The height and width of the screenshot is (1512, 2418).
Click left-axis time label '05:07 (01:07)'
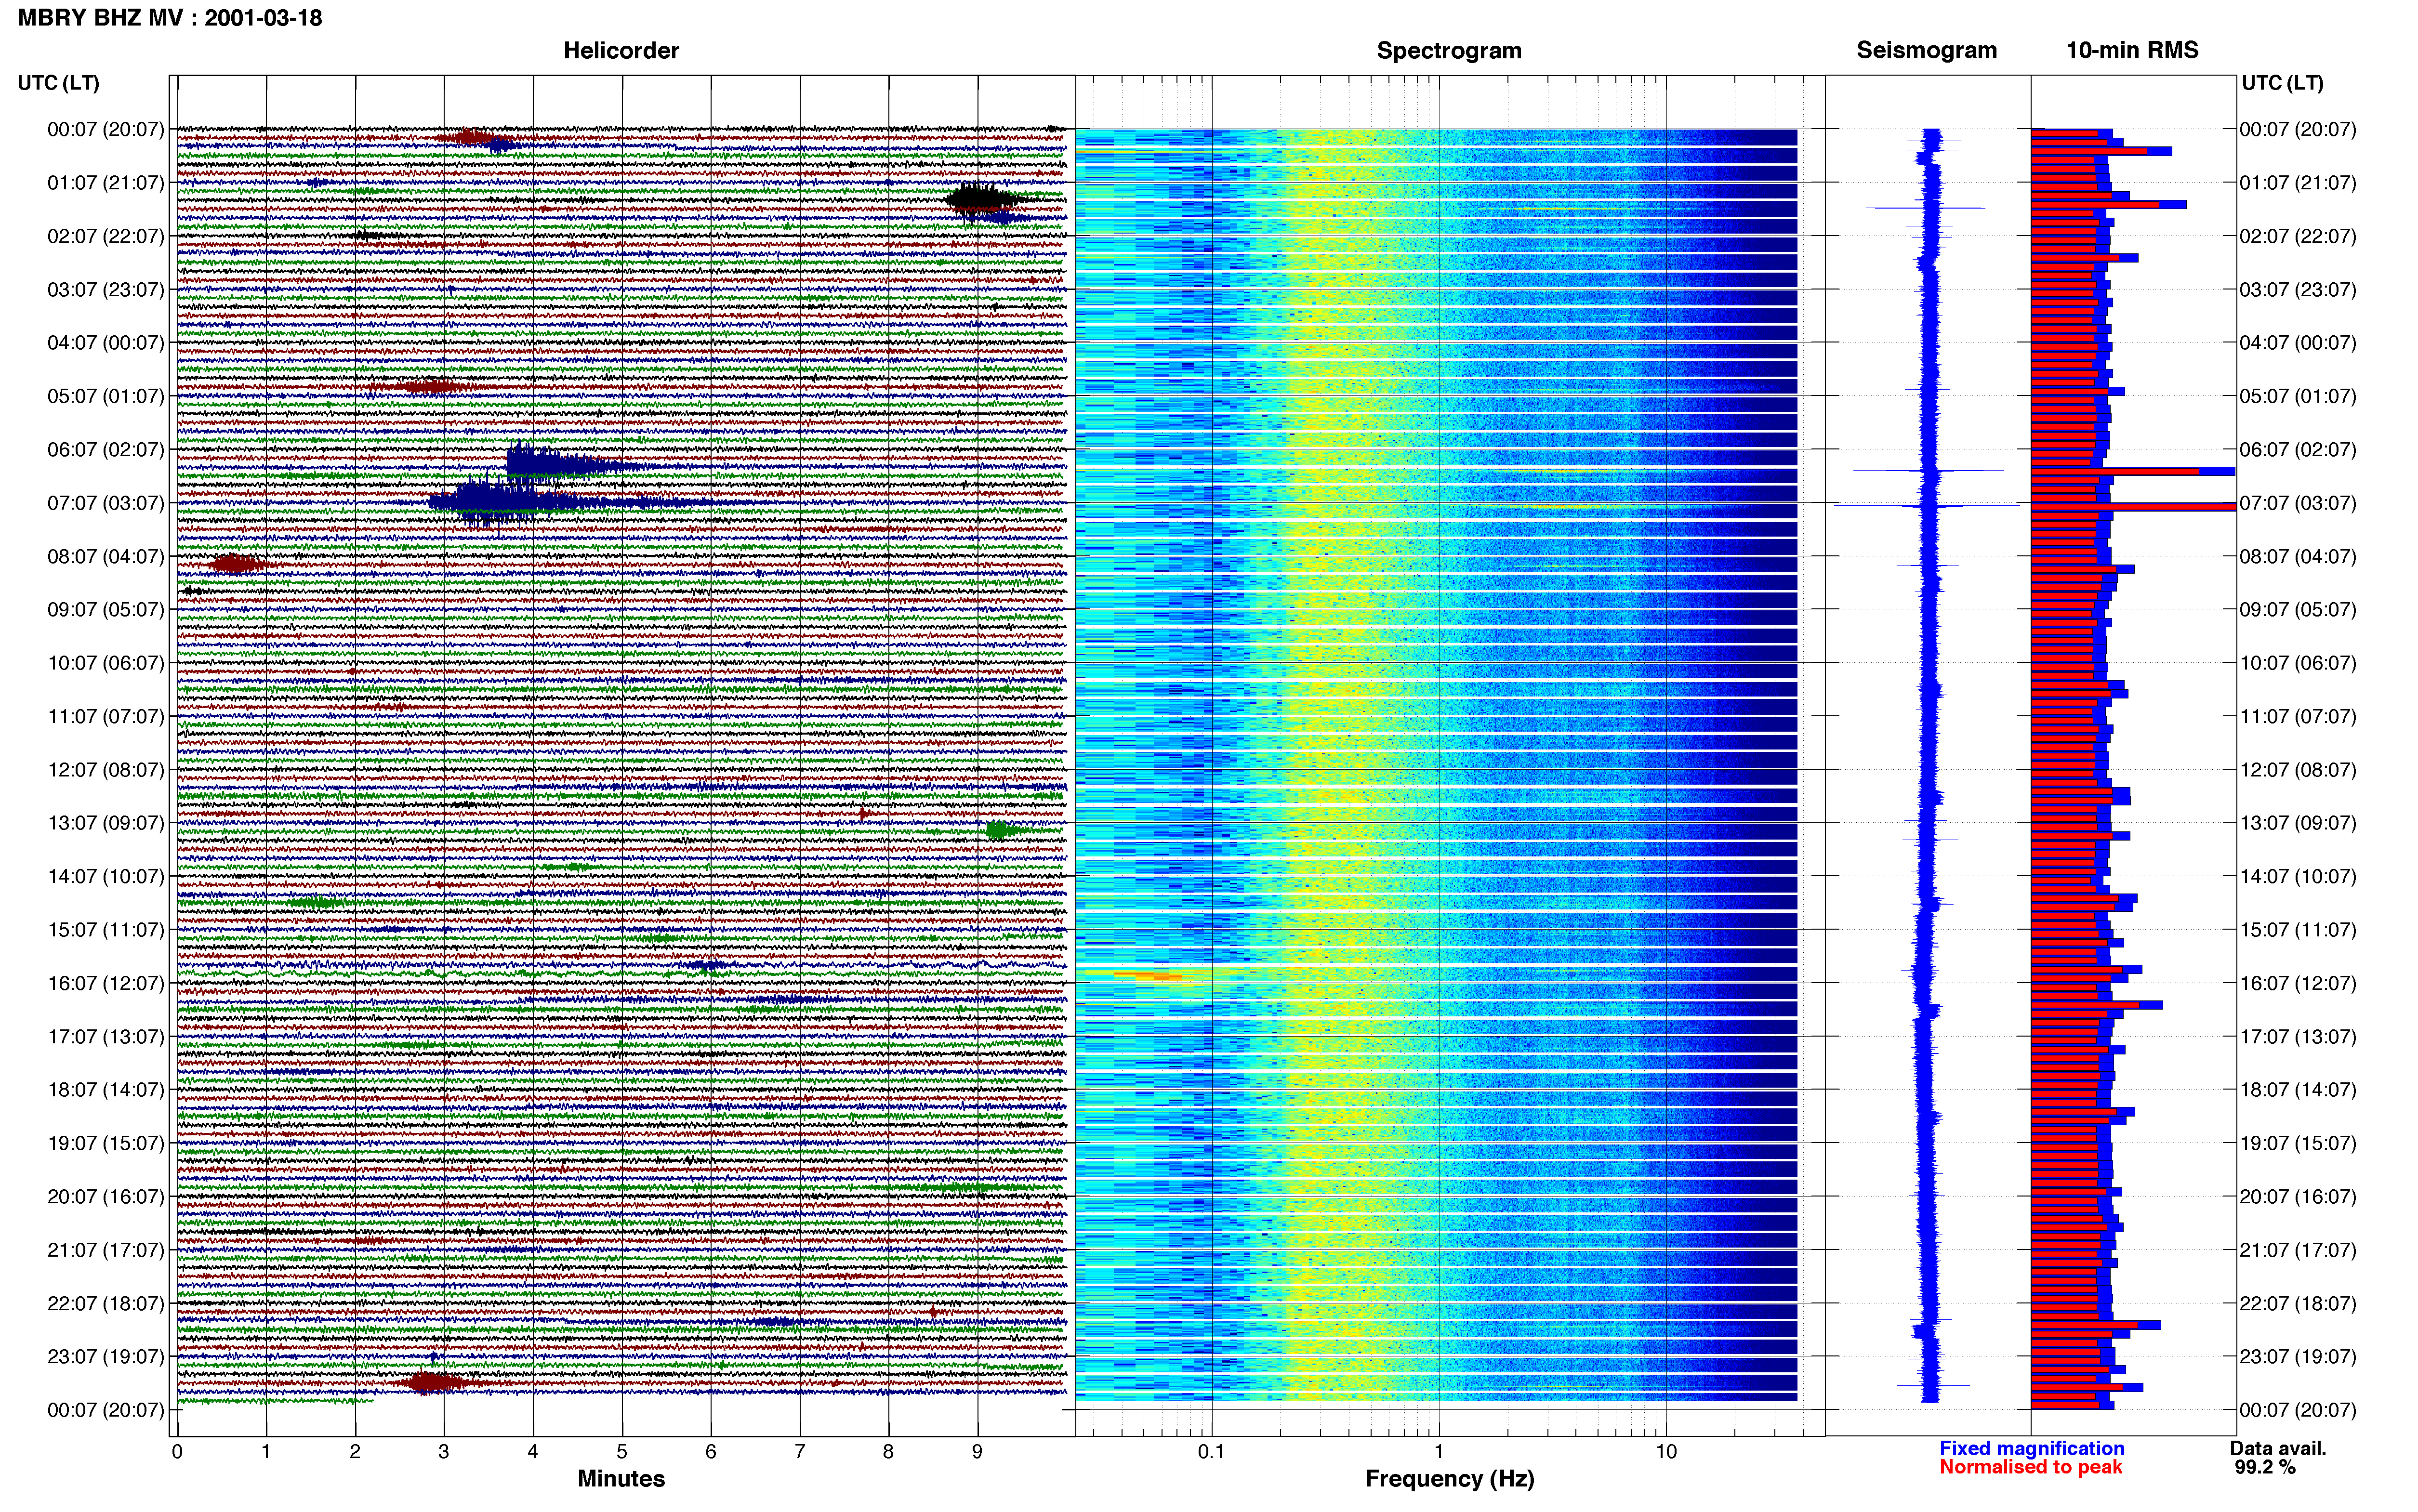tap(106, 396)
